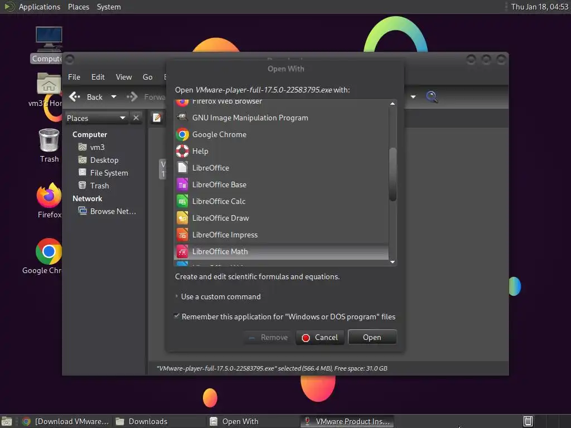Open the Go menu in file manager
The height and width of the screenshot is (428, 571).
pos(147,77)
